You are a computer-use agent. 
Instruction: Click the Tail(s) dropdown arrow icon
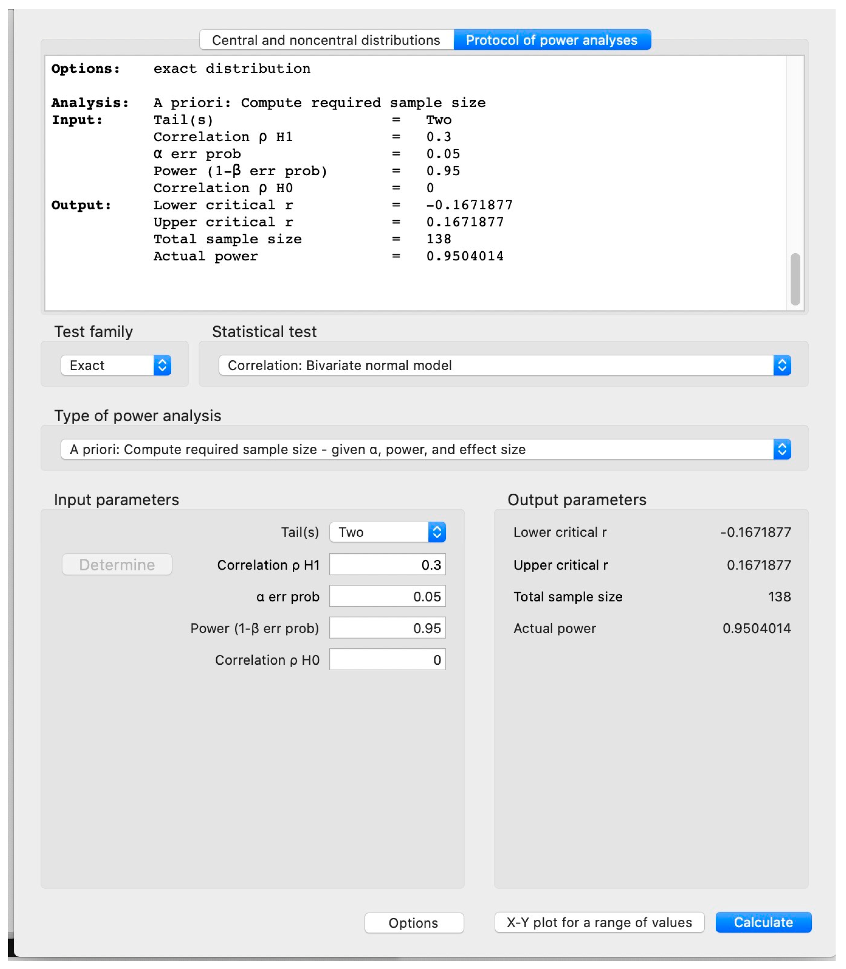click(437, 532)
